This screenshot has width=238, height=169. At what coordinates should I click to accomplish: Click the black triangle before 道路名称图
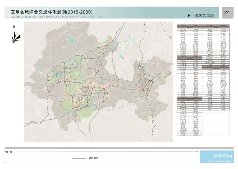click(189, 16)
